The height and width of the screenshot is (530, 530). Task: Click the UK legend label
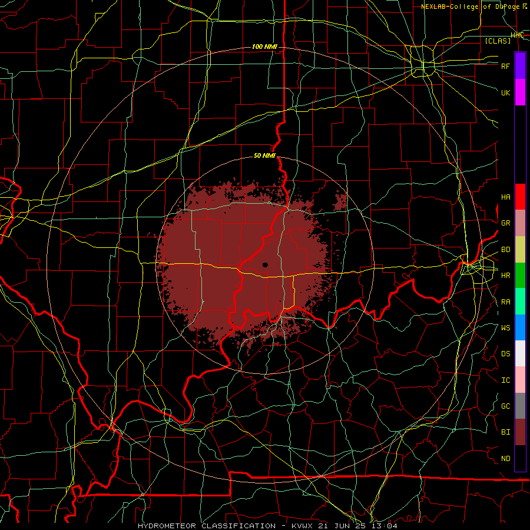tap(505, 92)
